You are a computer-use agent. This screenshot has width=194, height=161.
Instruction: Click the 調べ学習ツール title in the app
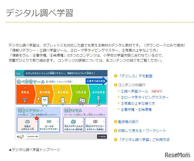coord(31,82)
